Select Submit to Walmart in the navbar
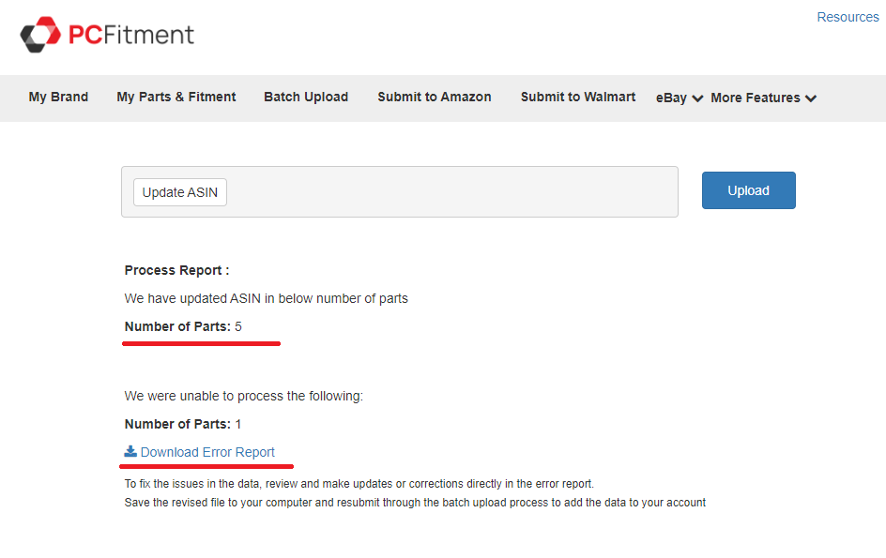Viewport: 886px width, 558px height. pos(578,97)
